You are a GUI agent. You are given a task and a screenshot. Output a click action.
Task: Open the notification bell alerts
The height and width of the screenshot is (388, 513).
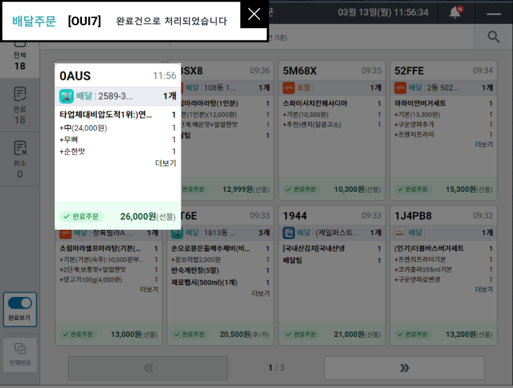[x=455, y=13]
